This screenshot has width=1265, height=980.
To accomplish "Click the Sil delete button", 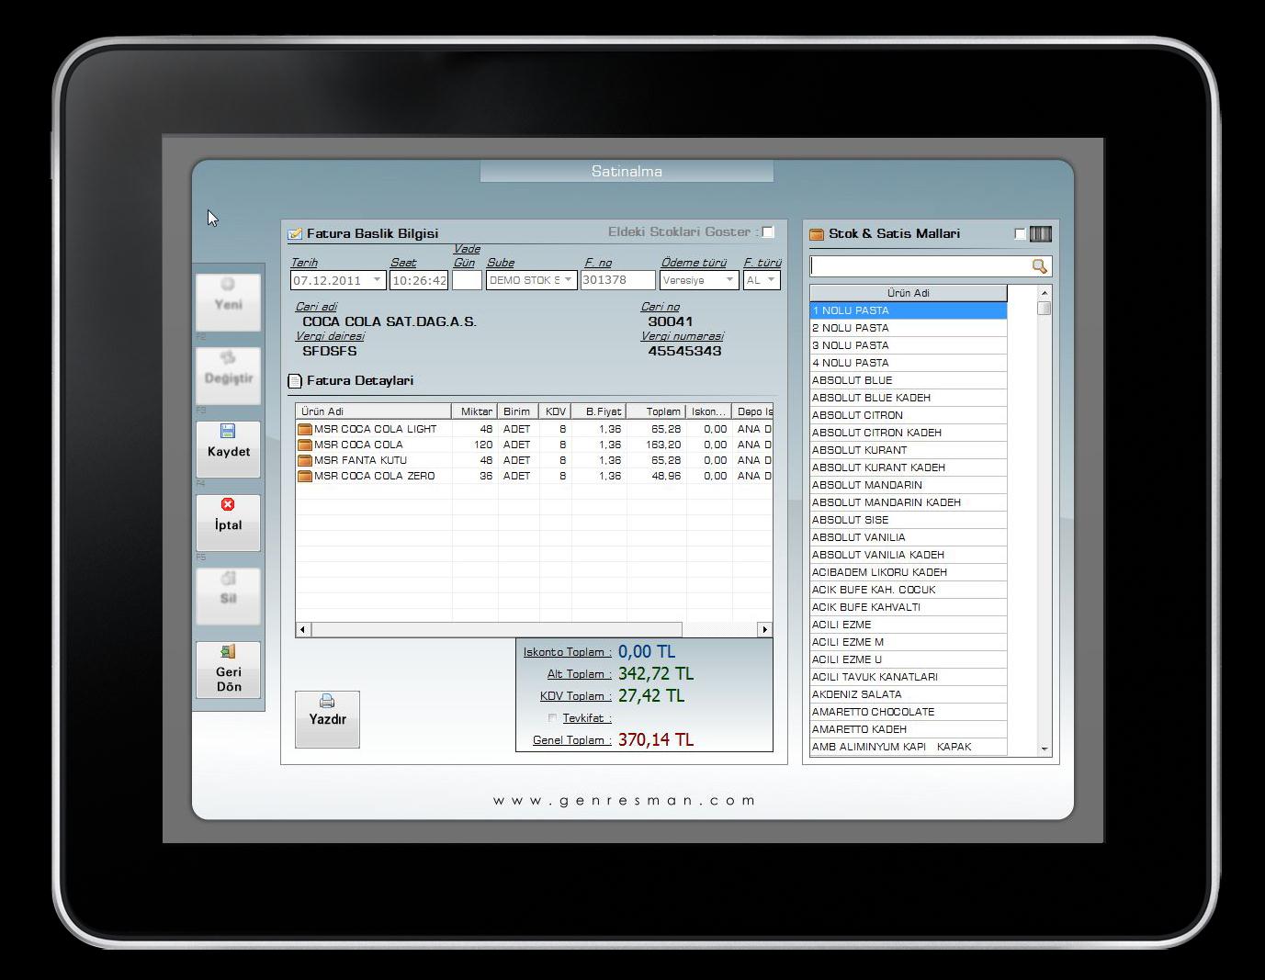I will (x=228, y=596).
